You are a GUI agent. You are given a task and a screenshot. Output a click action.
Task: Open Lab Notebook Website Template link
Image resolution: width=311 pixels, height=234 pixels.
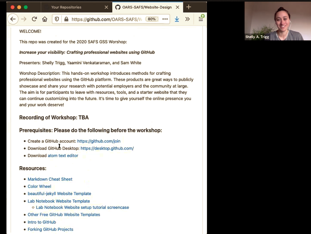point(59,201)
